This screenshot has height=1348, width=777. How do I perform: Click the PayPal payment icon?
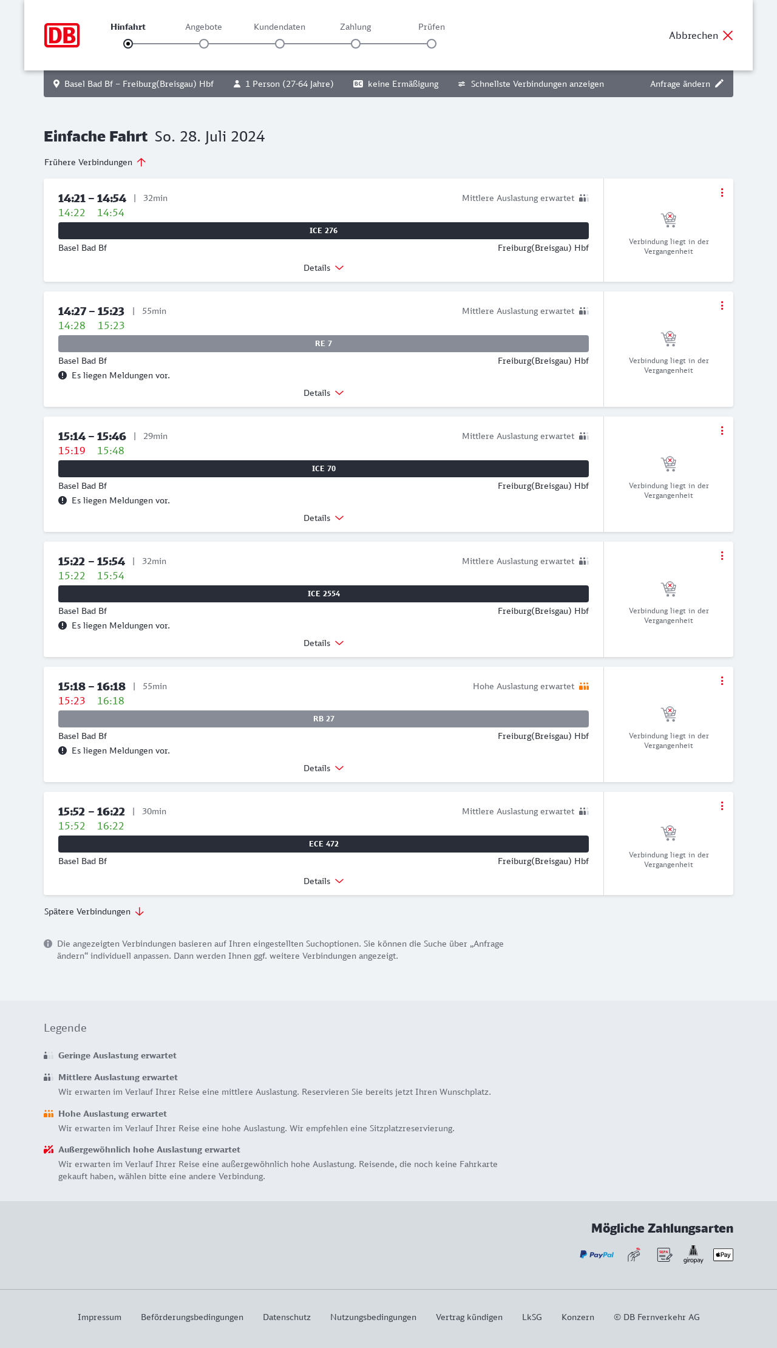coord(597,1254)
